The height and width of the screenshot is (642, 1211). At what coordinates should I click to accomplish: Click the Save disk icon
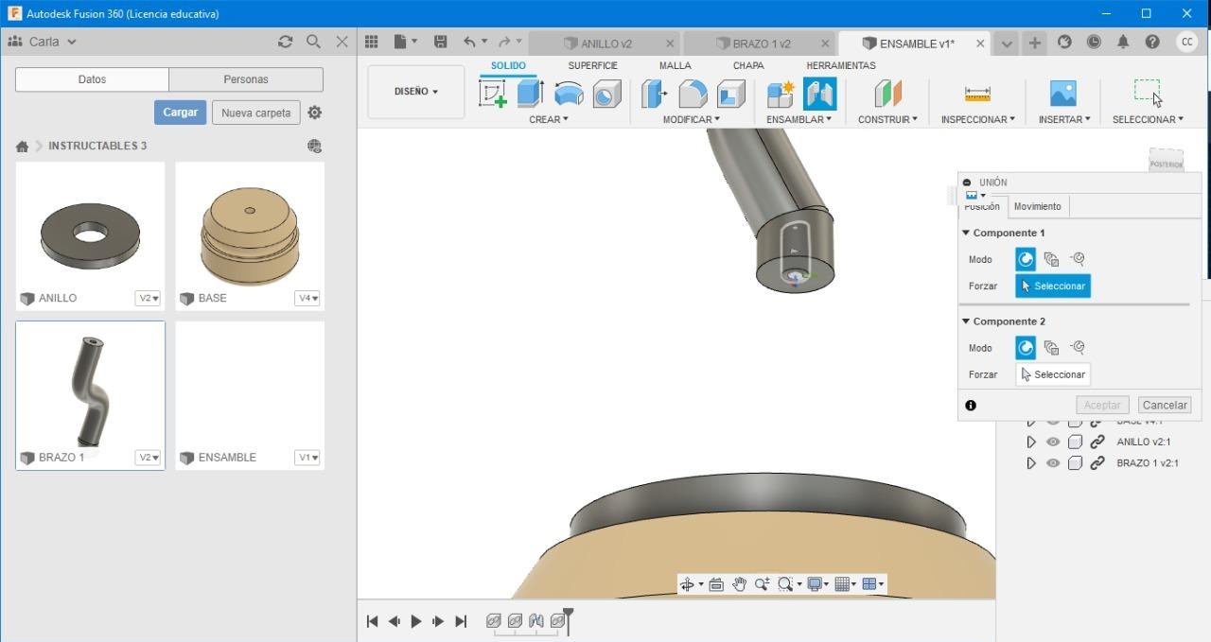(440, 42)
